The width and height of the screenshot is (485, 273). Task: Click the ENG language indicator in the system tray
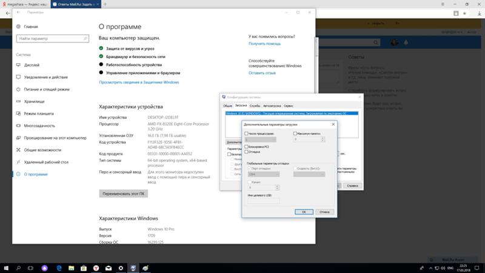[x=450, y=268]
